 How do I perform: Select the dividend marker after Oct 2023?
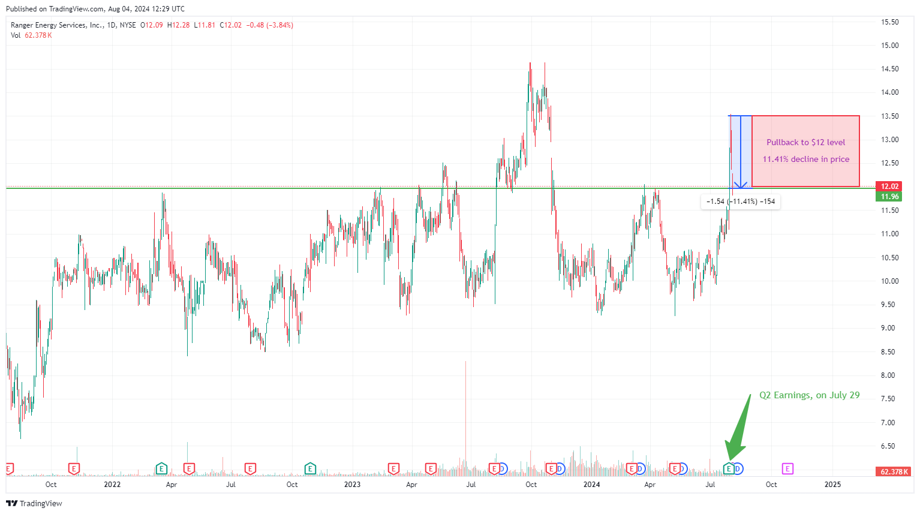pos(560,468)
